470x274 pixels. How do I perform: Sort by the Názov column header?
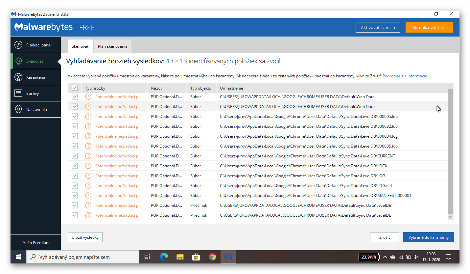pyautogui.click(x=167, y=88)
